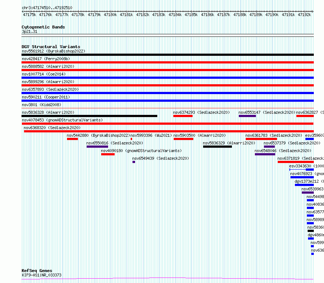
Task: Open the nsv6361783 (Sedlazeck2020) label
Action: point(274,135)
